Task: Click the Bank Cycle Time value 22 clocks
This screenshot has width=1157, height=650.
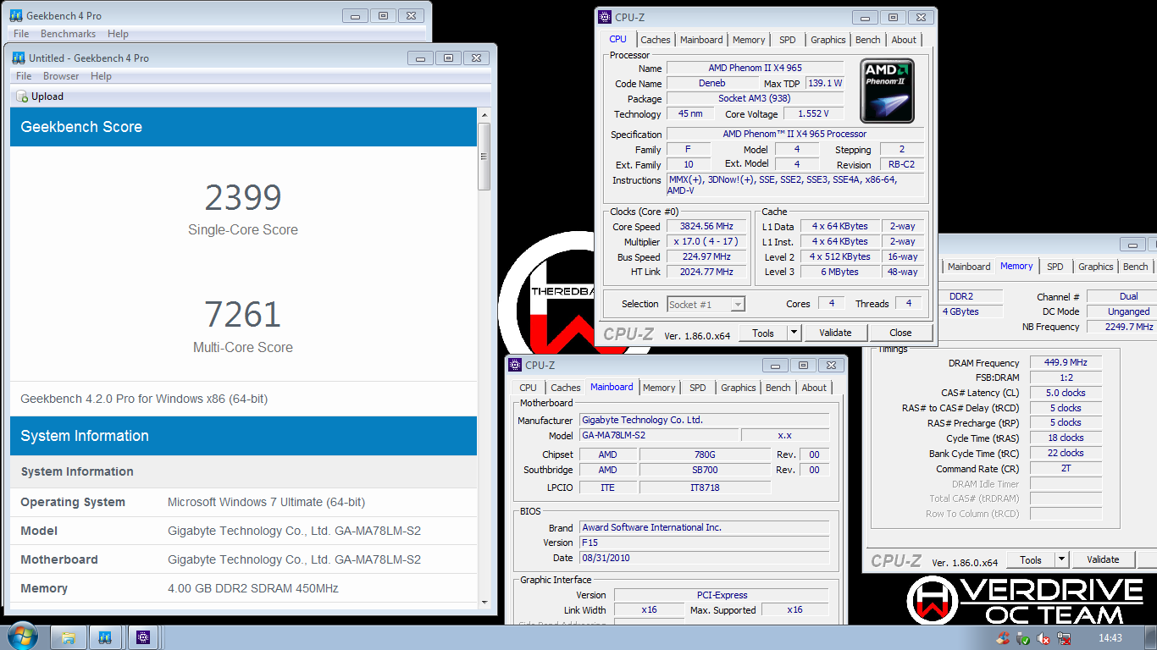Action: pyautogui.click(x=1066, y=453)
